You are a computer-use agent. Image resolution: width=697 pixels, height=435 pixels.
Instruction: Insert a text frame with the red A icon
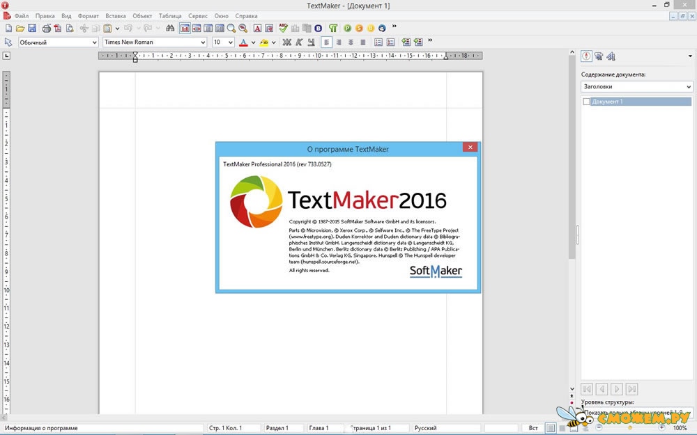click(x=257, y=29)
